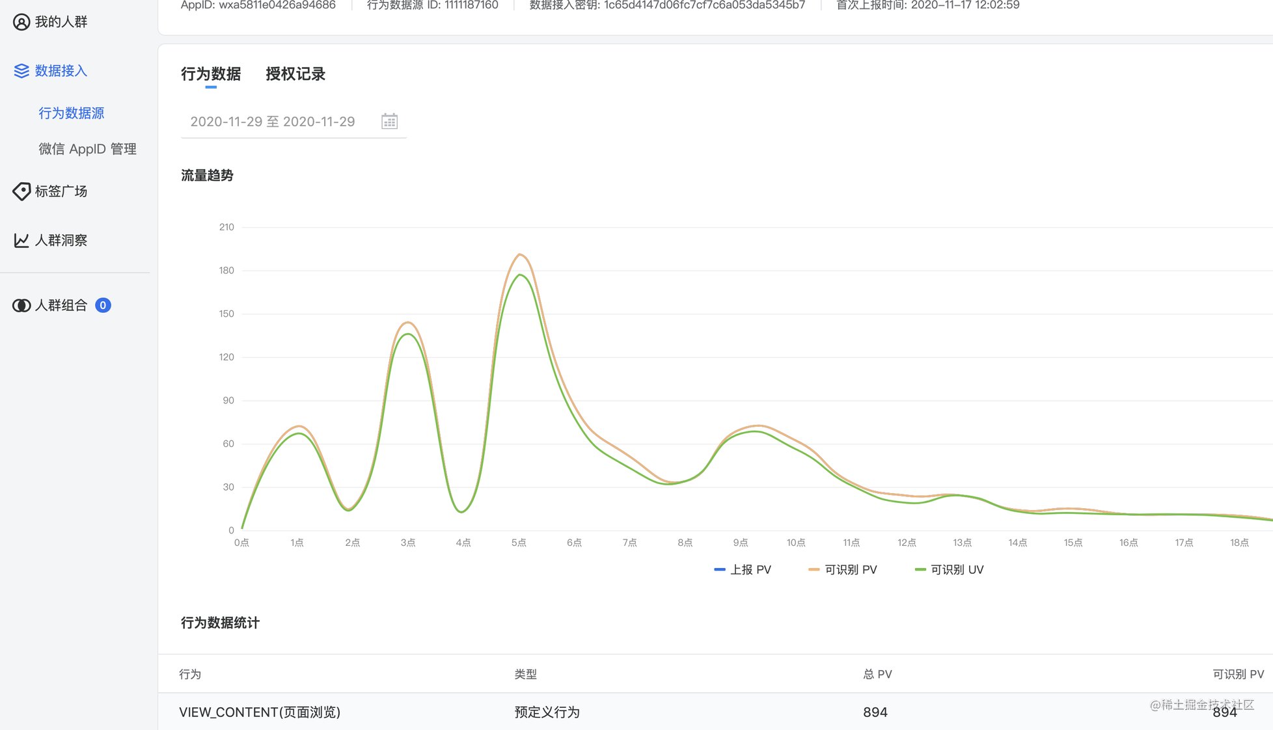Toggle 可识别 PV legend series
Viewport: 1273px width, 730px height.
(843, 570)
